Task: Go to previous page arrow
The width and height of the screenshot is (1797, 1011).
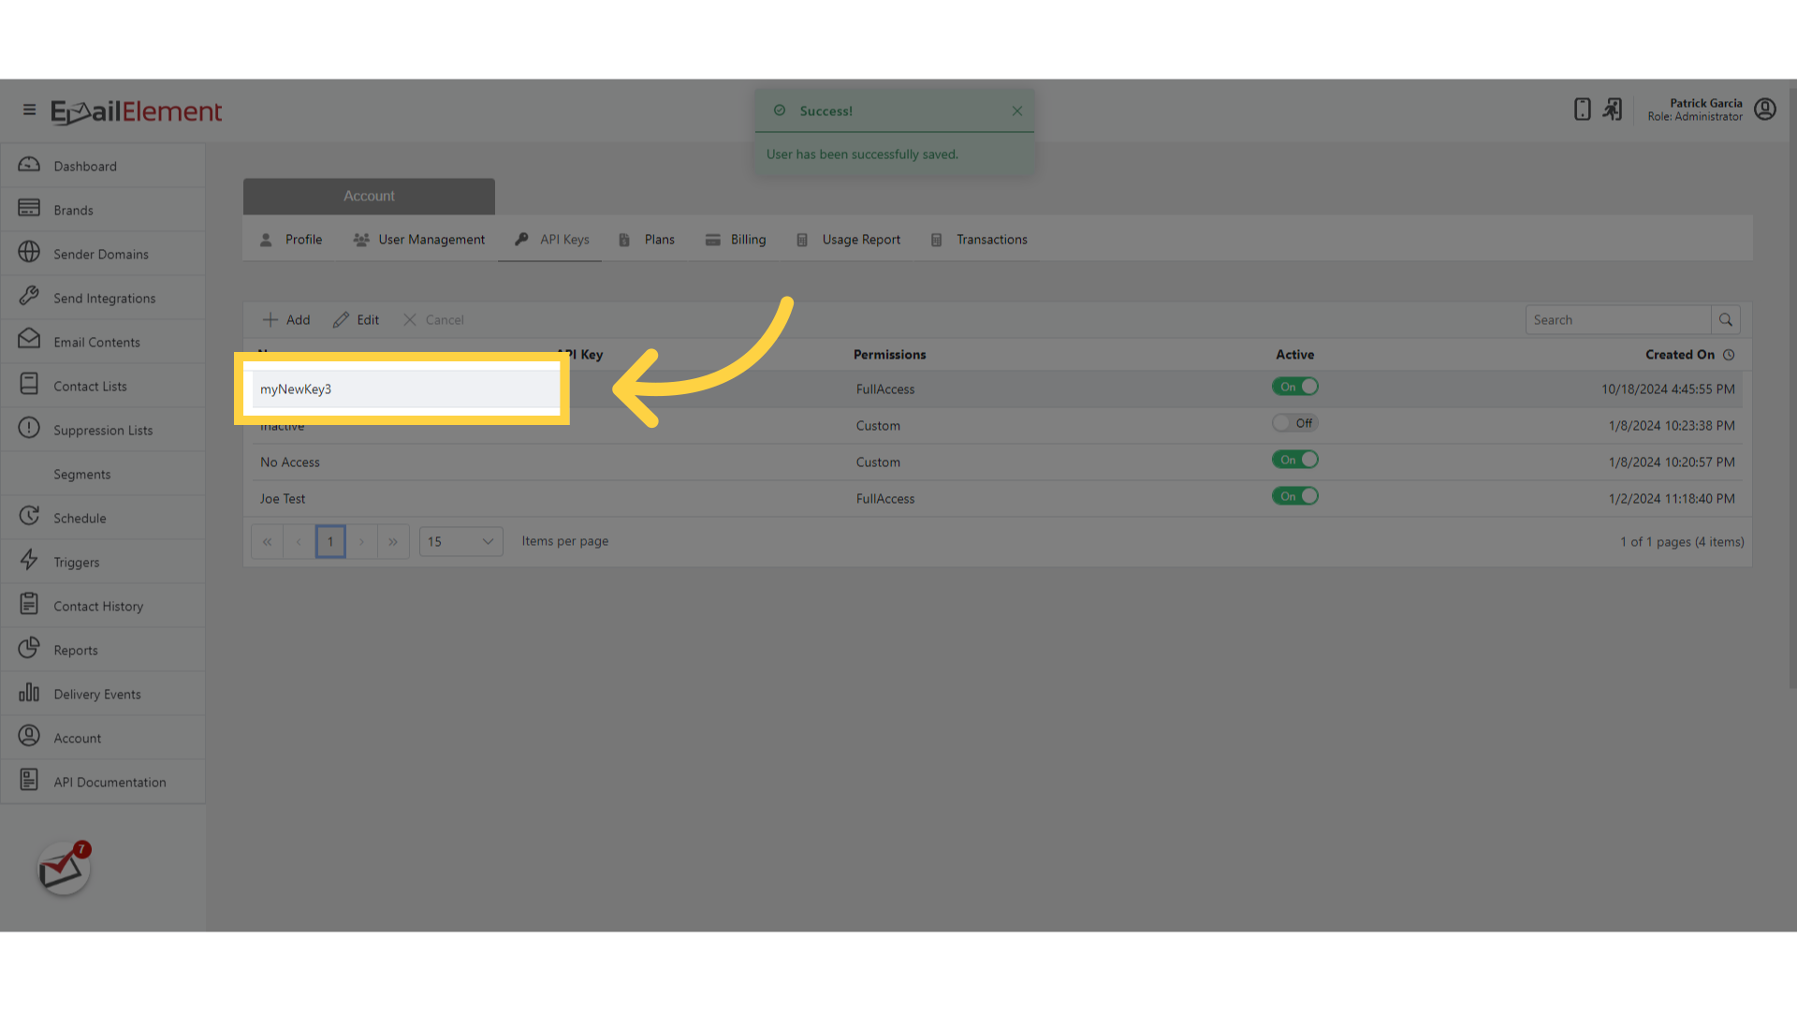Action: click(x=299, y=542)
